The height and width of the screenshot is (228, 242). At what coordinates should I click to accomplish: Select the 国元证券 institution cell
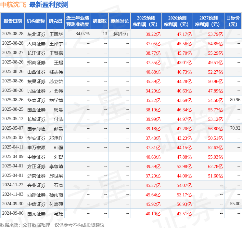pos(36,214)
